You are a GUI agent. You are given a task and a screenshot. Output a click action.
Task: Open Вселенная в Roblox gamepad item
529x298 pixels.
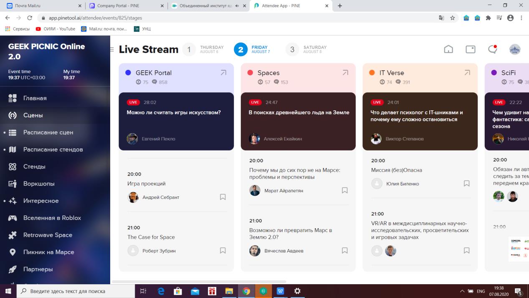52,218
